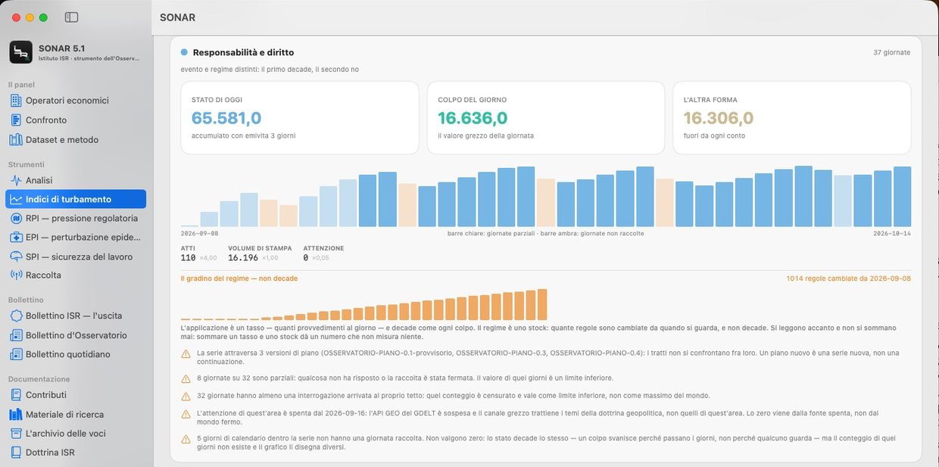939x467 pixels.
Task: Click the SPI sicurezza del lavoro icon
Action: click(17, 257)
